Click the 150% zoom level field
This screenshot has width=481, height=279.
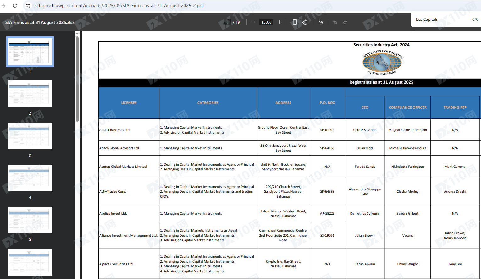click(266, 22)
